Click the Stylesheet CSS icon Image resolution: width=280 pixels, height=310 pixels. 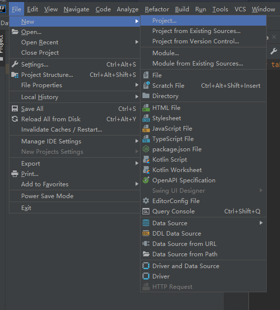[146, 118]
